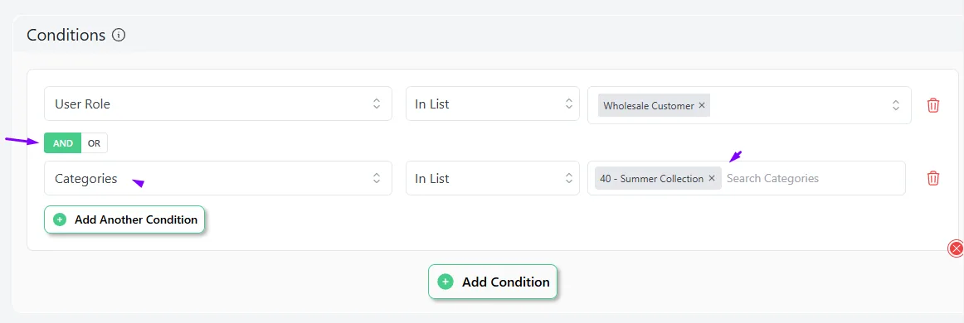Open the User Role condition type dropdown
964x323 pixels.
[217, 104]
